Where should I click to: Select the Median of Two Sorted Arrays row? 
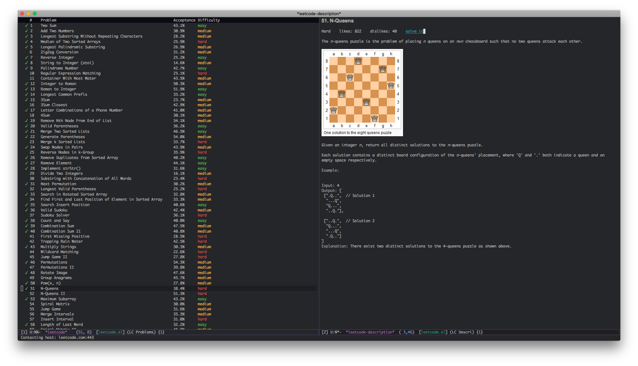(x=70, y=42)
